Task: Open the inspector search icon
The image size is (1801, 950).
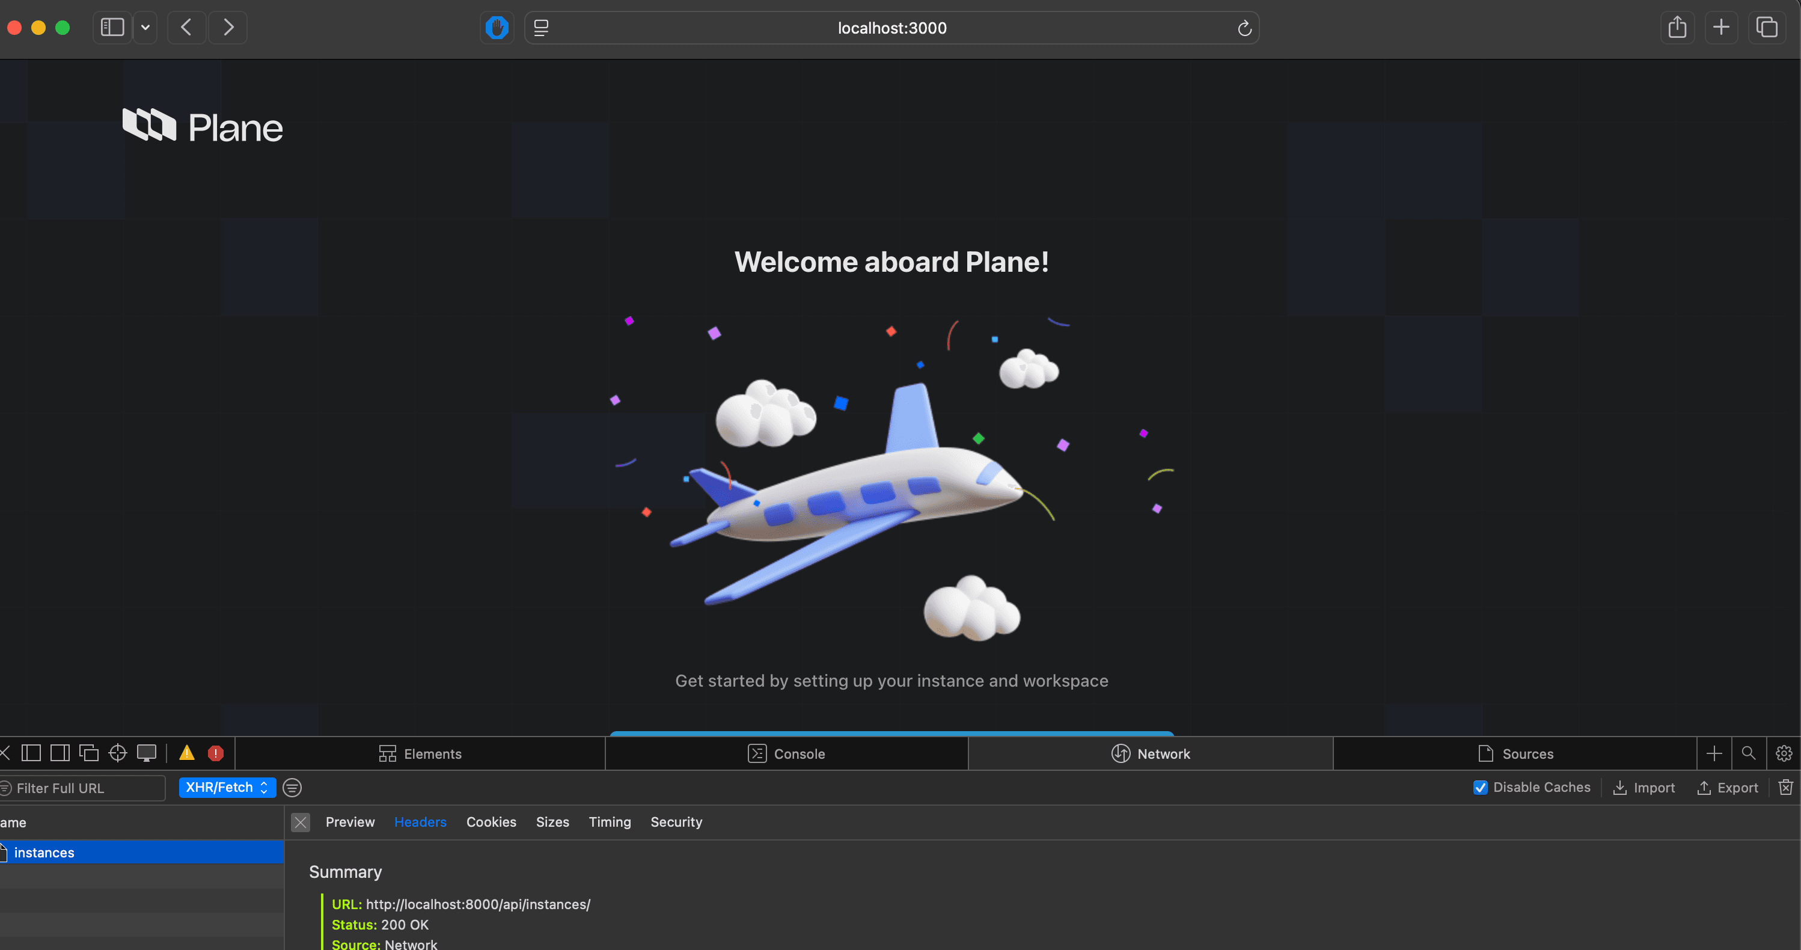Action: 1749,753
